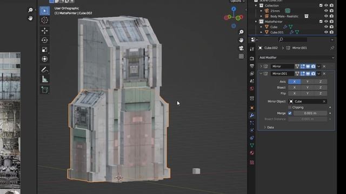Open the Texture properties tab
Image resolution: width=346 pixels, height=194 pixels.
pos(252,163)
